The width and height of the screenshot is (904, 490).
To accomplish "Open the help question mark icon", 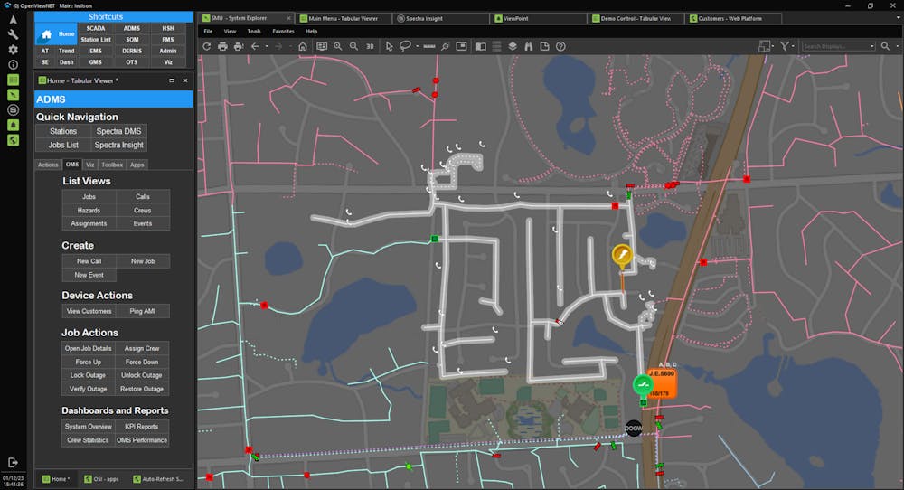I will pyautogui.click(x=560, y=47).
